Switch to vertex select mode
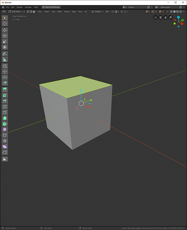187x230 pixels. pos(28,11)
